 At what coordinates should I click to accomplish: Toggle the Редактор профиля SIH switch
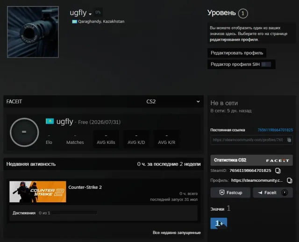click(x=266, y=64)
